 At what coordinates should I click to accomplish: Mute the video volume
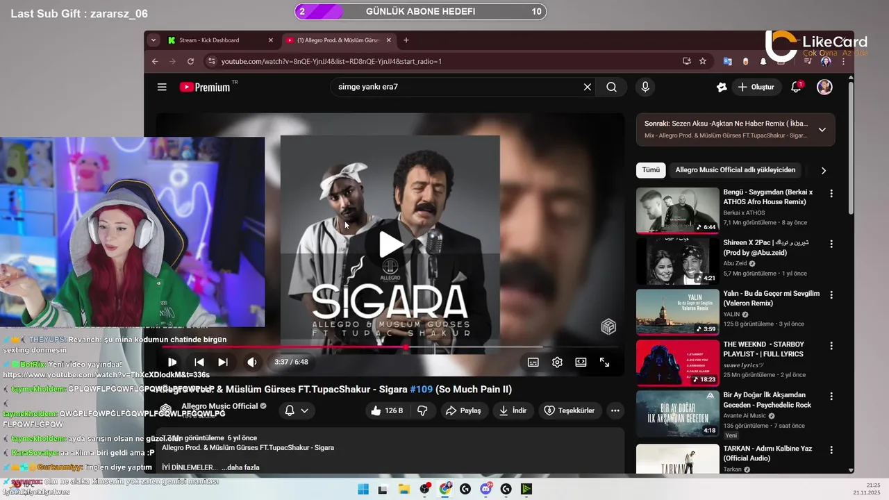coord(251,362)
